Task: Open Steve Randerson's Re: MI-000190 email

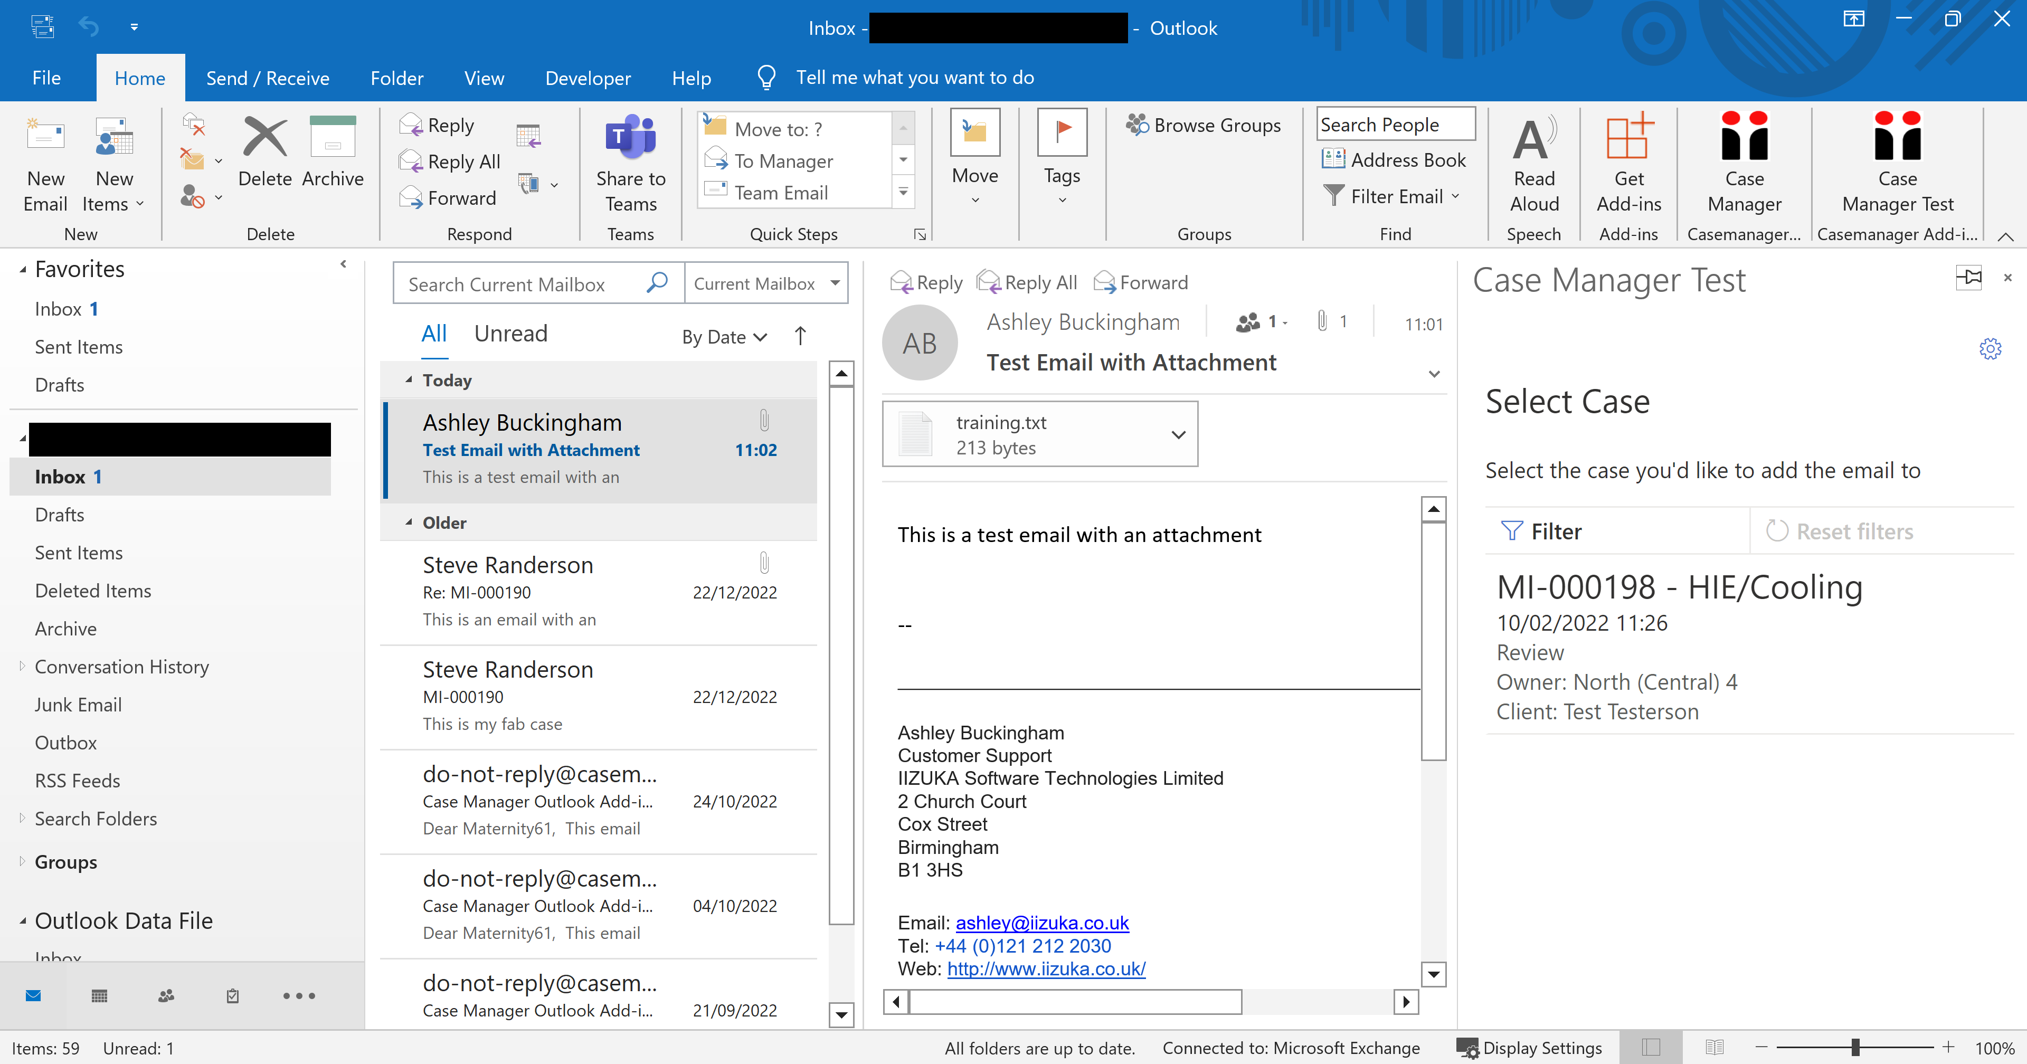Action: (x=599, y=592)
